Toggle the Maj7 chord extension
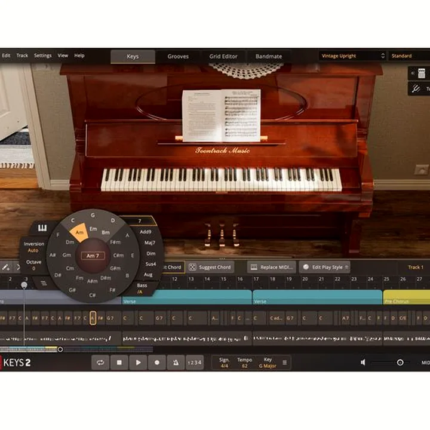430x430 pixels. tap(150, 242)
